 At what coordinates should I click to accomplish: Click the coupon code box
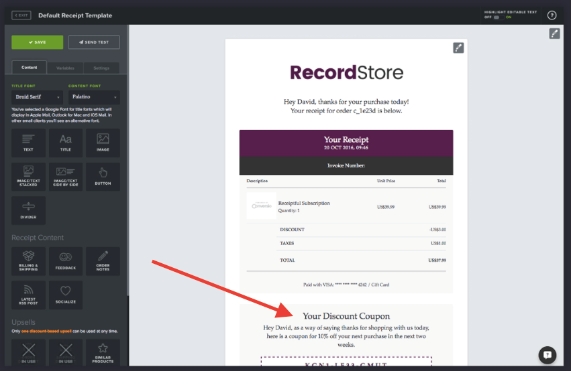346,361
